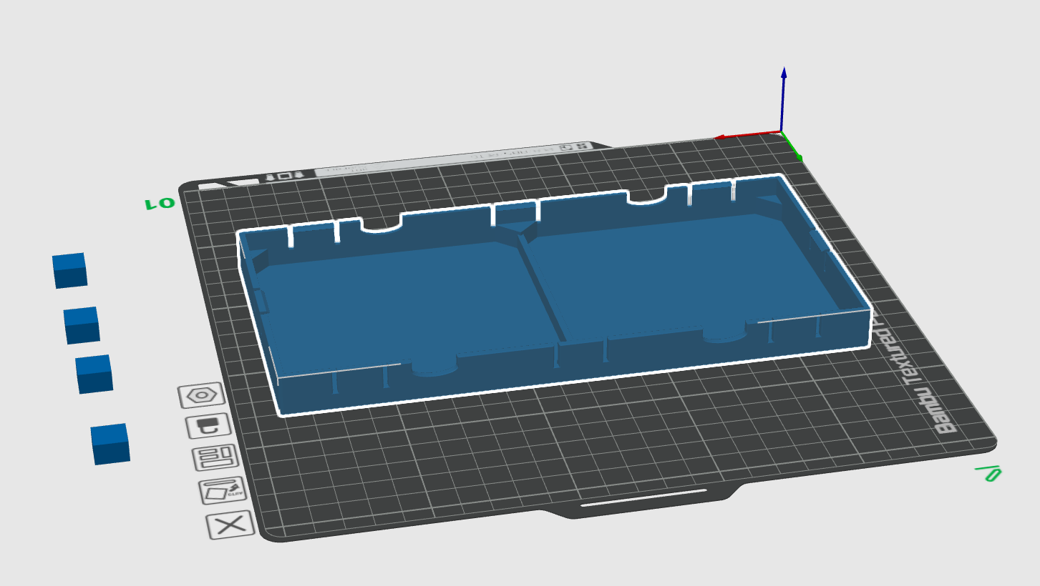This screenshot has width=1040, height=586.
Task: Remove the plate with the X icon
Action: 230,526
